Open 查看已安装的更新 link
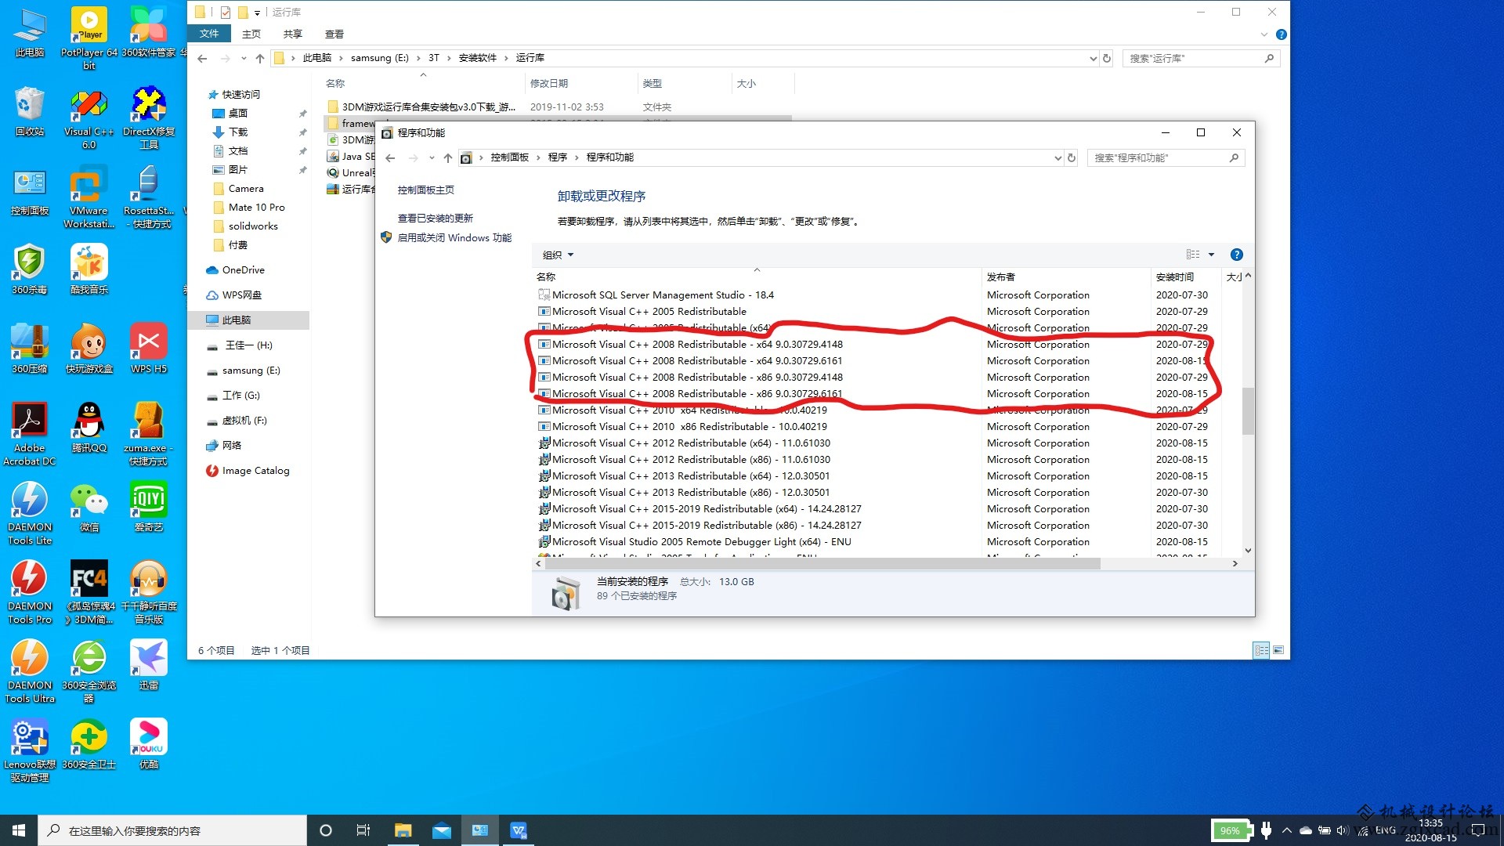 pos(436,218)
